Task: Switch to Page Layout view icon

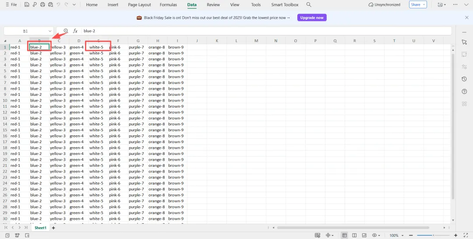Action: [x=364, y=235]
